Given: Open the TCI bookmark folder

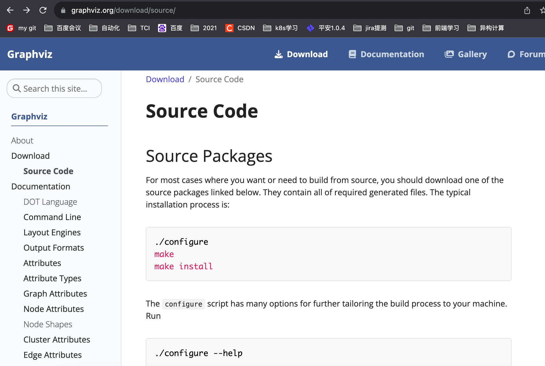Looking at the screenshot, I should (139, 28).
